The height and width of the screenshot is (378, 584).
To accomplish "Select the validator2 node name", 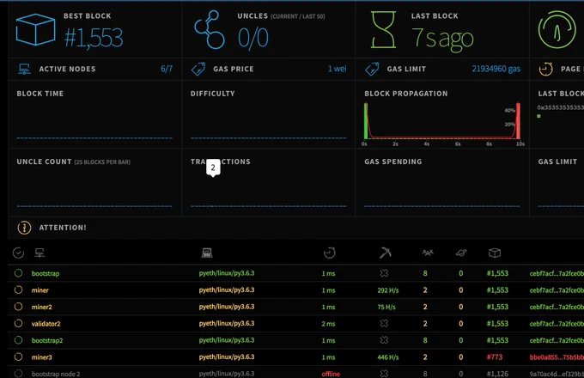I will [x=46, y=324].
